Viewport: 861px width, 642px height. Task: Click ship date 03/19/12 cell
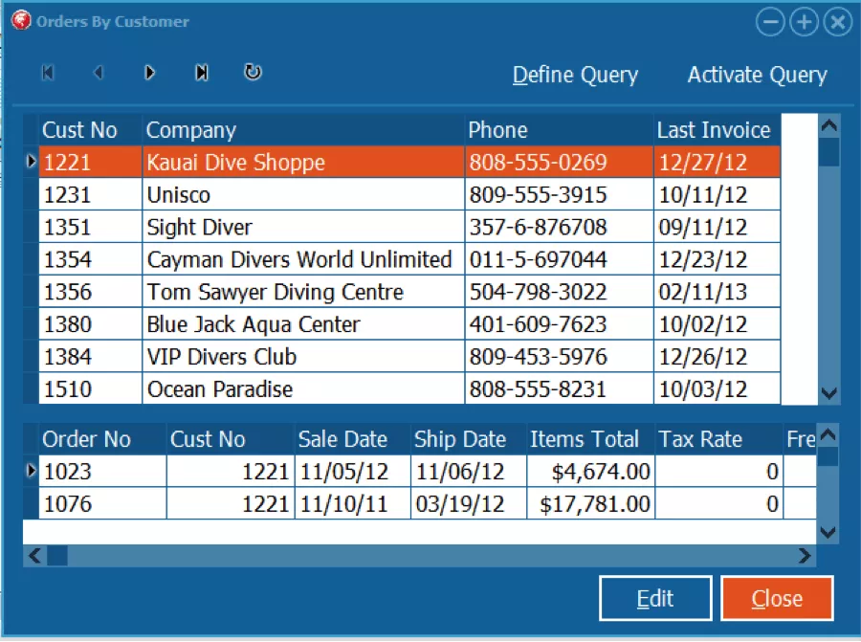pos(469,503)
